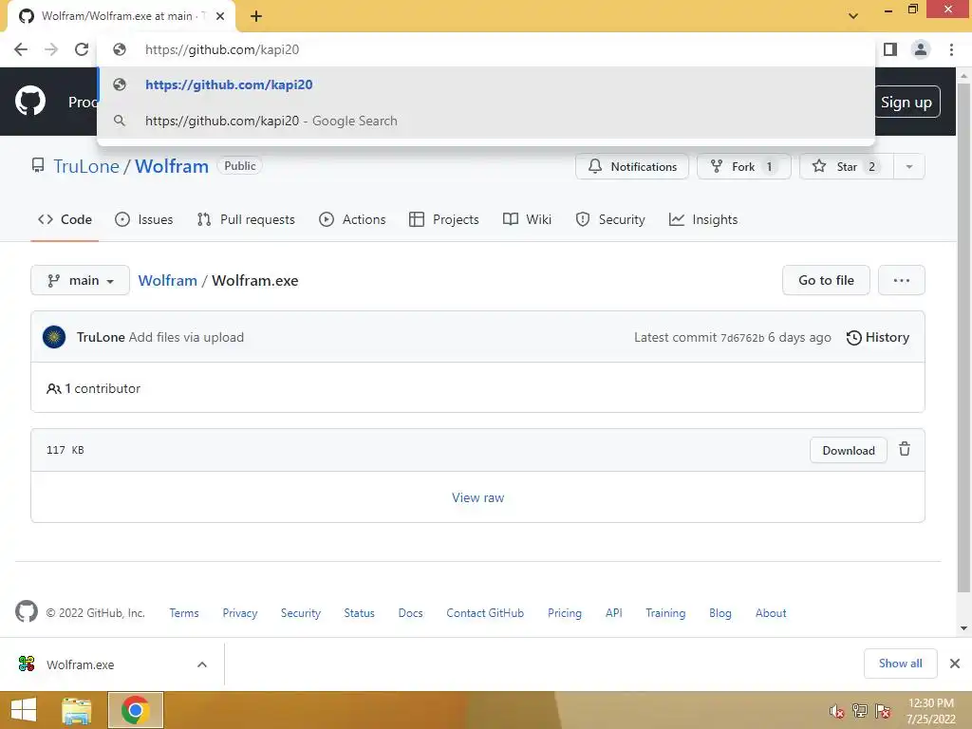Screen dimensions: 972x729
Task: Go back with browser back arrow
Action: [x=21, y=49]
